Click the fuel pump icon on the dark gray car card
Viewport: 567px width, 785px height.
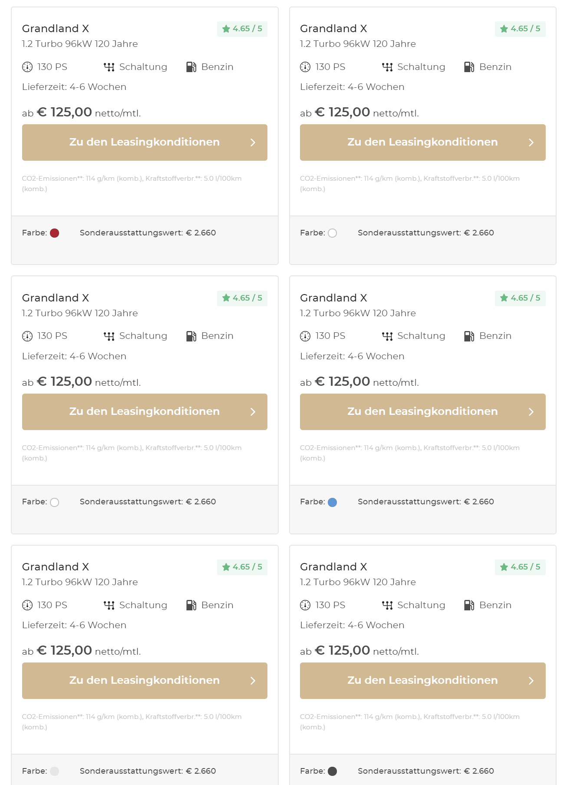(469, 605)
